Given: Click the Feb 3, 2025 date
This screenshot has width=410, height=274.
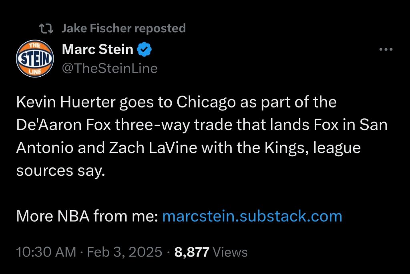Looking at the screenshot, I should [125, 252].
